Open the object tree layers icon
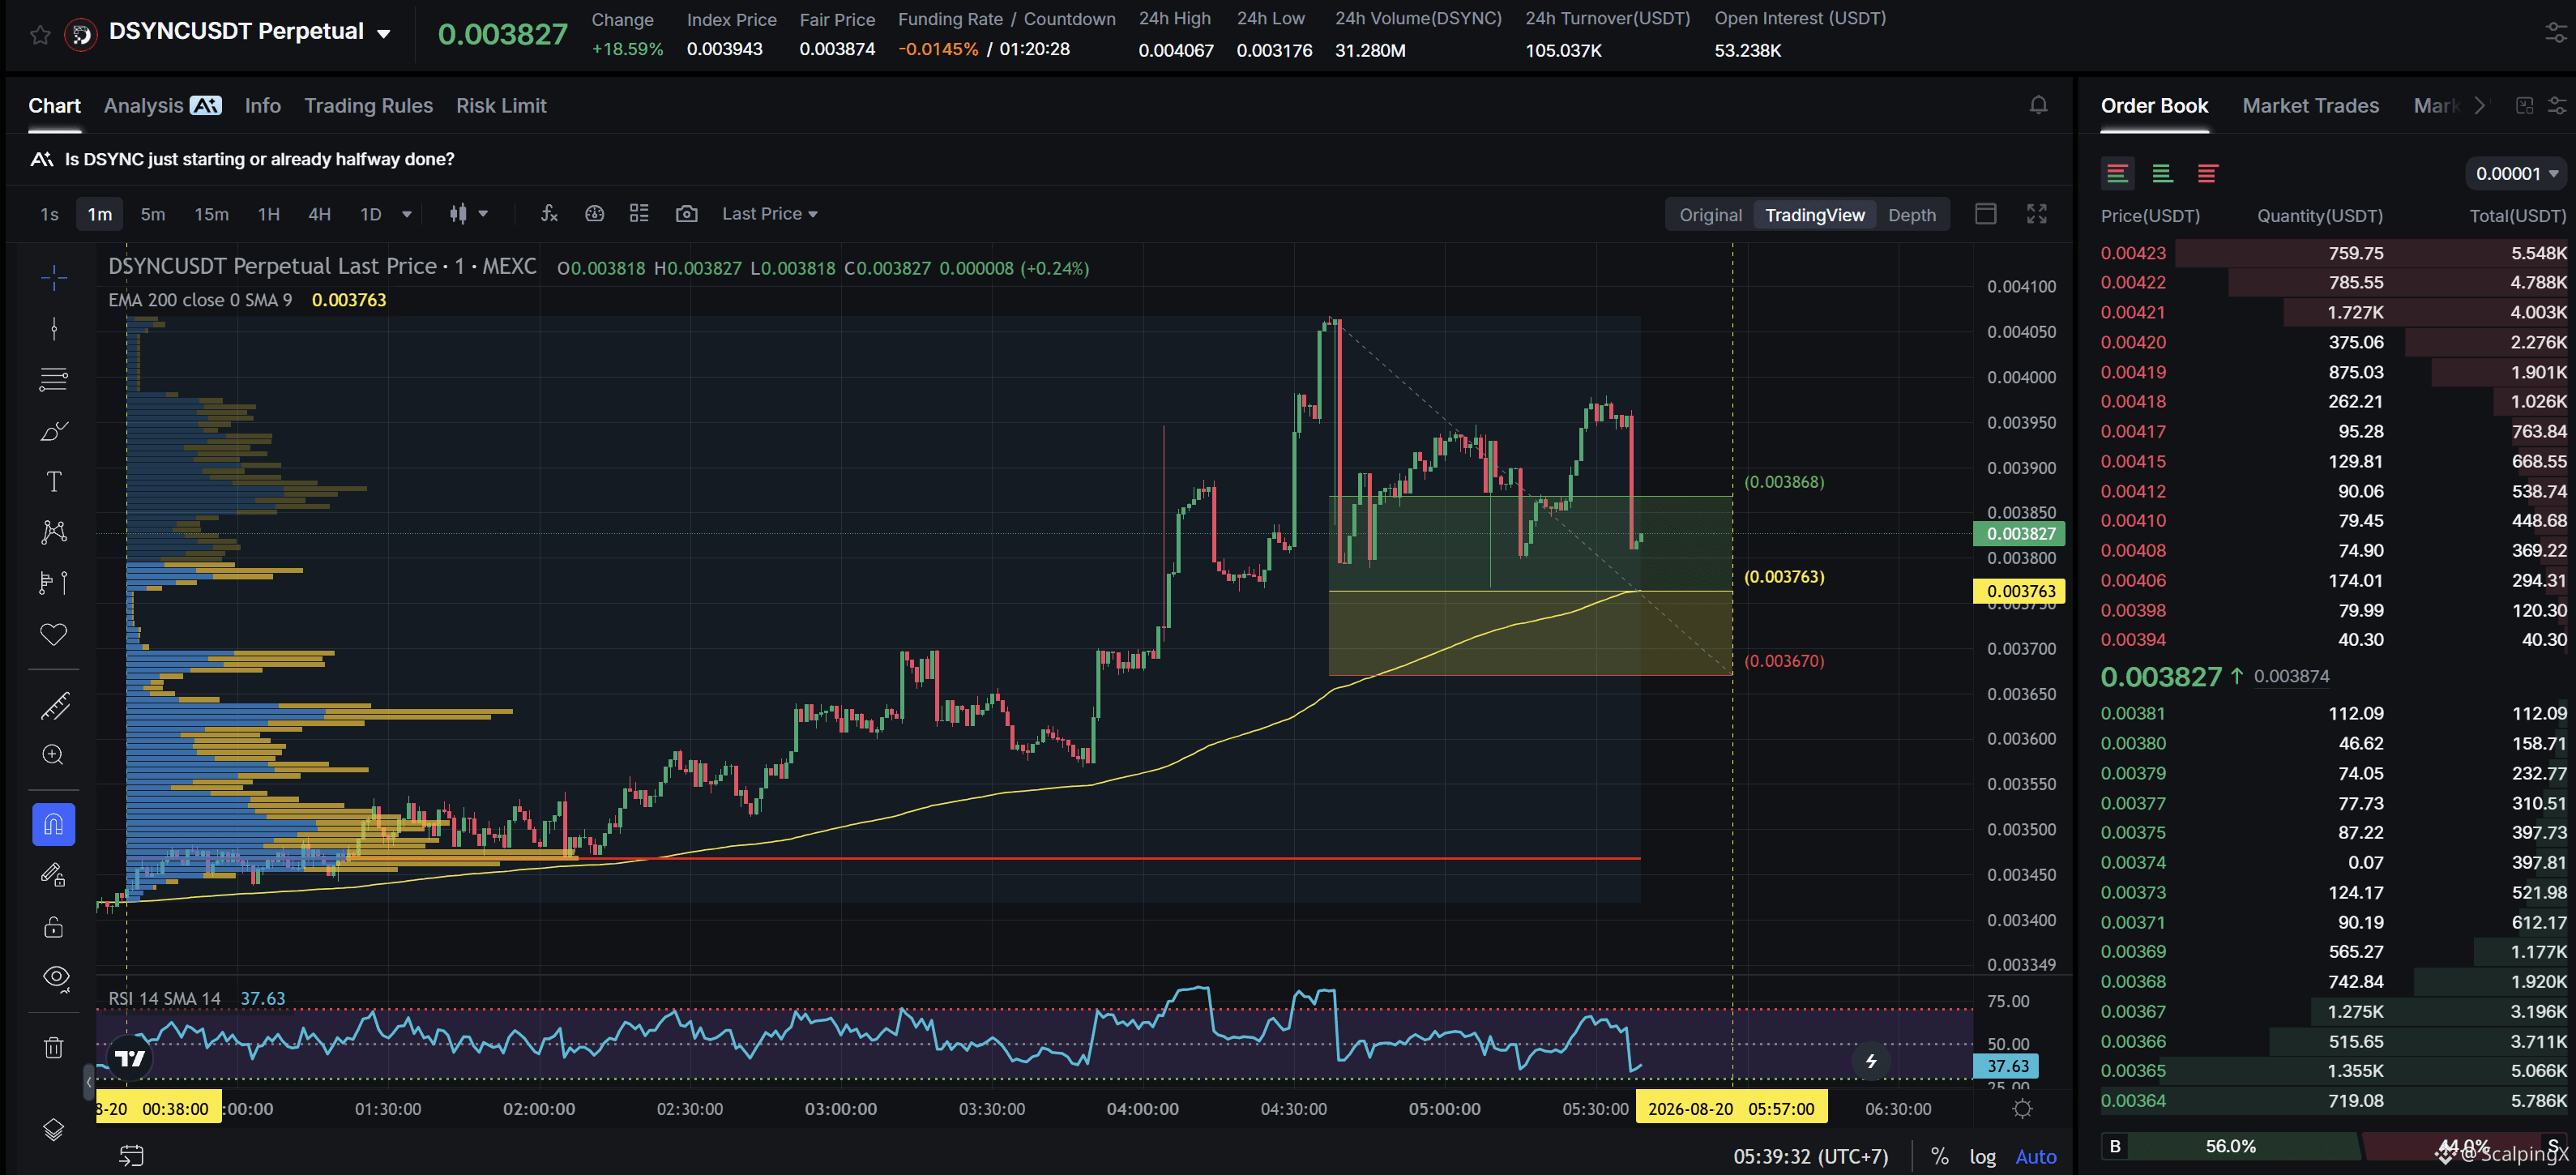Image resolution: width=2576 pixels, height=1175 pixels. pos(54,1129)
